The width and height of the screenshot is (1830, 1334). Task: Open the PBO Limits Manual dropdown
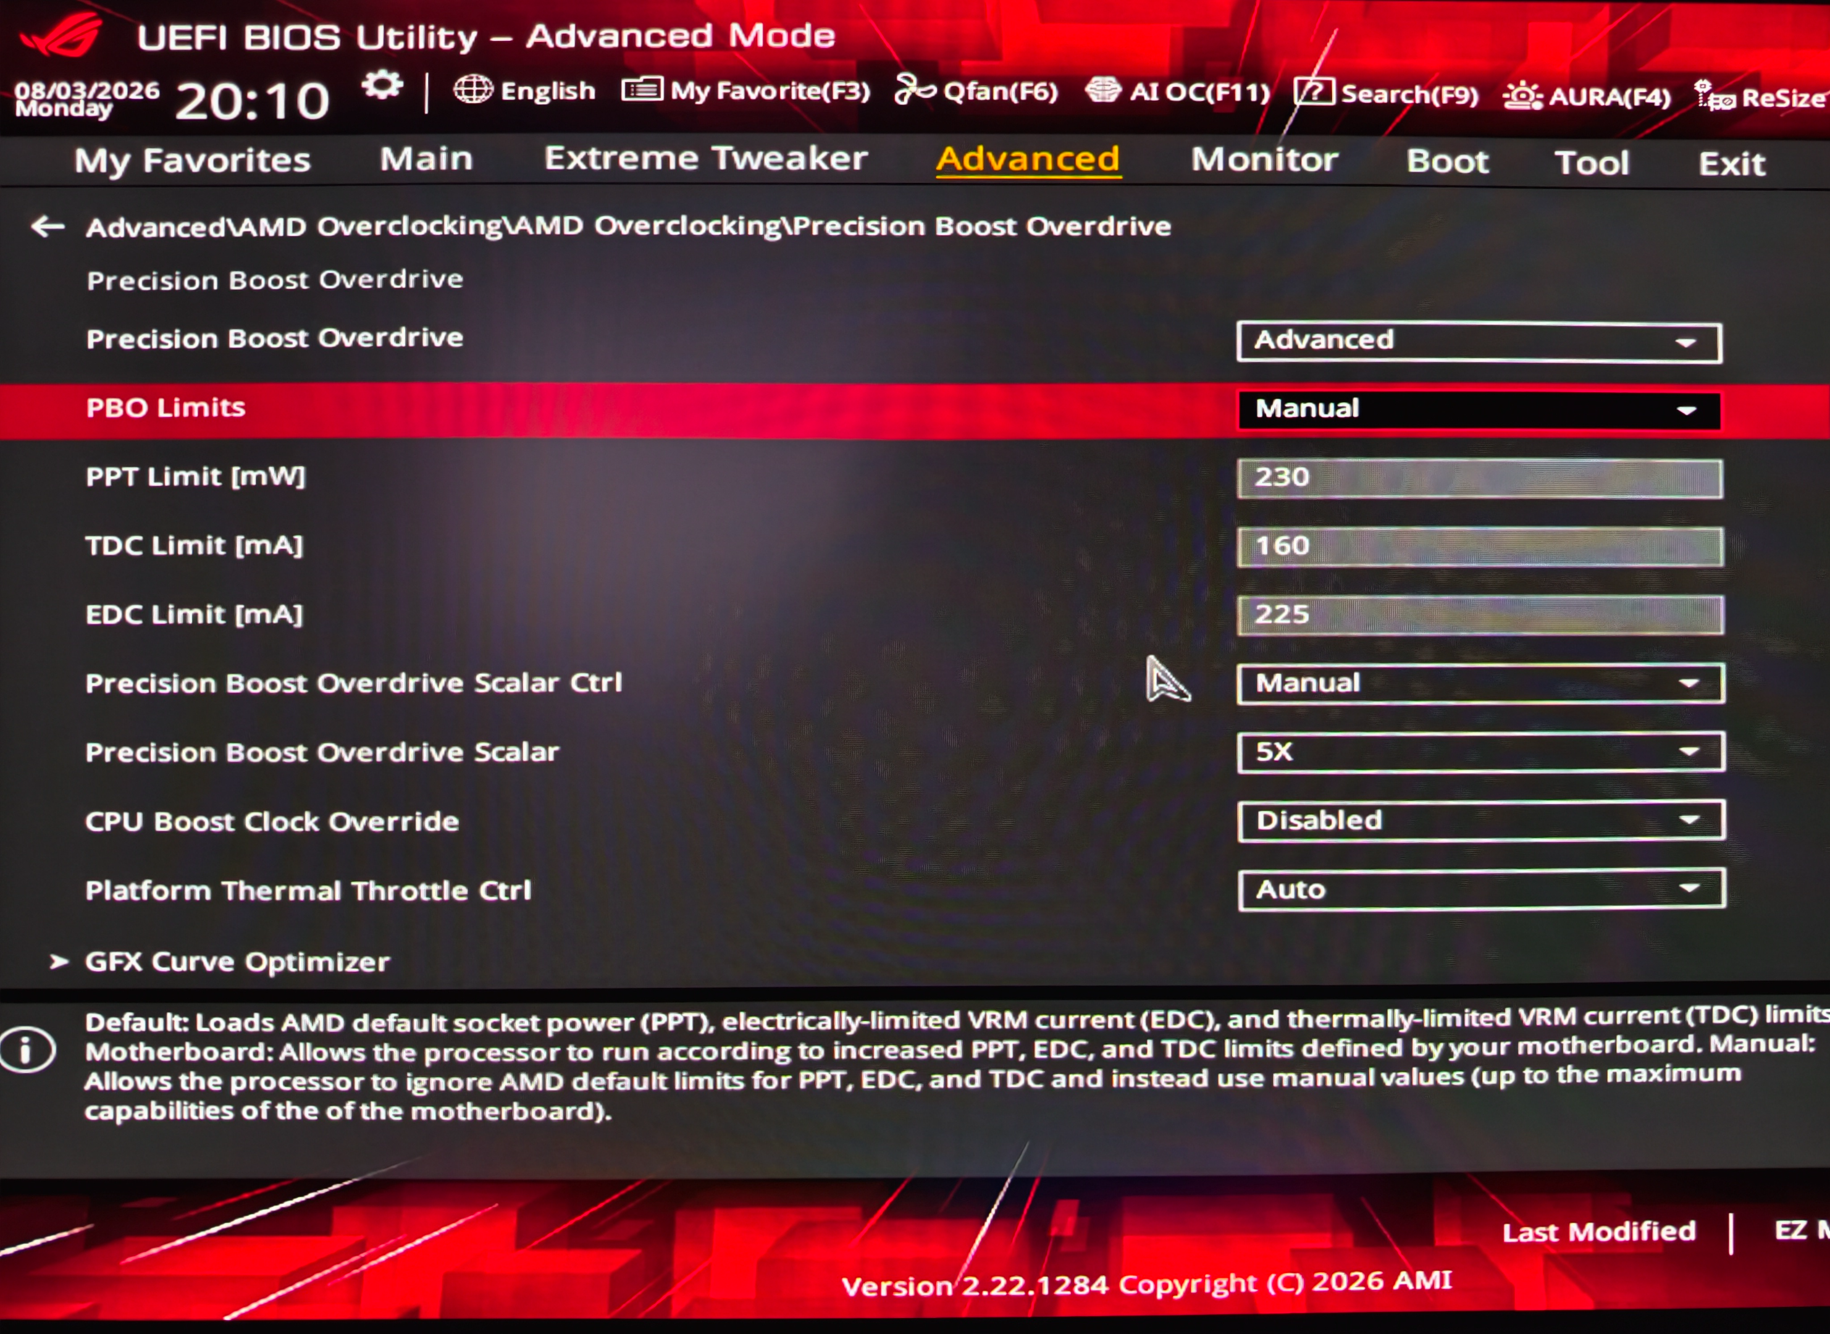[1479, 410]
